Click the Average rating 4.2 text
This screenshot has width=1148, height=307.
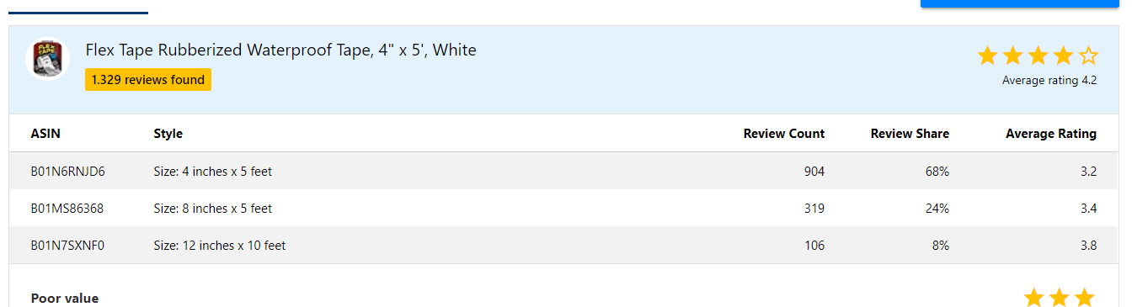coord(1049,81)
